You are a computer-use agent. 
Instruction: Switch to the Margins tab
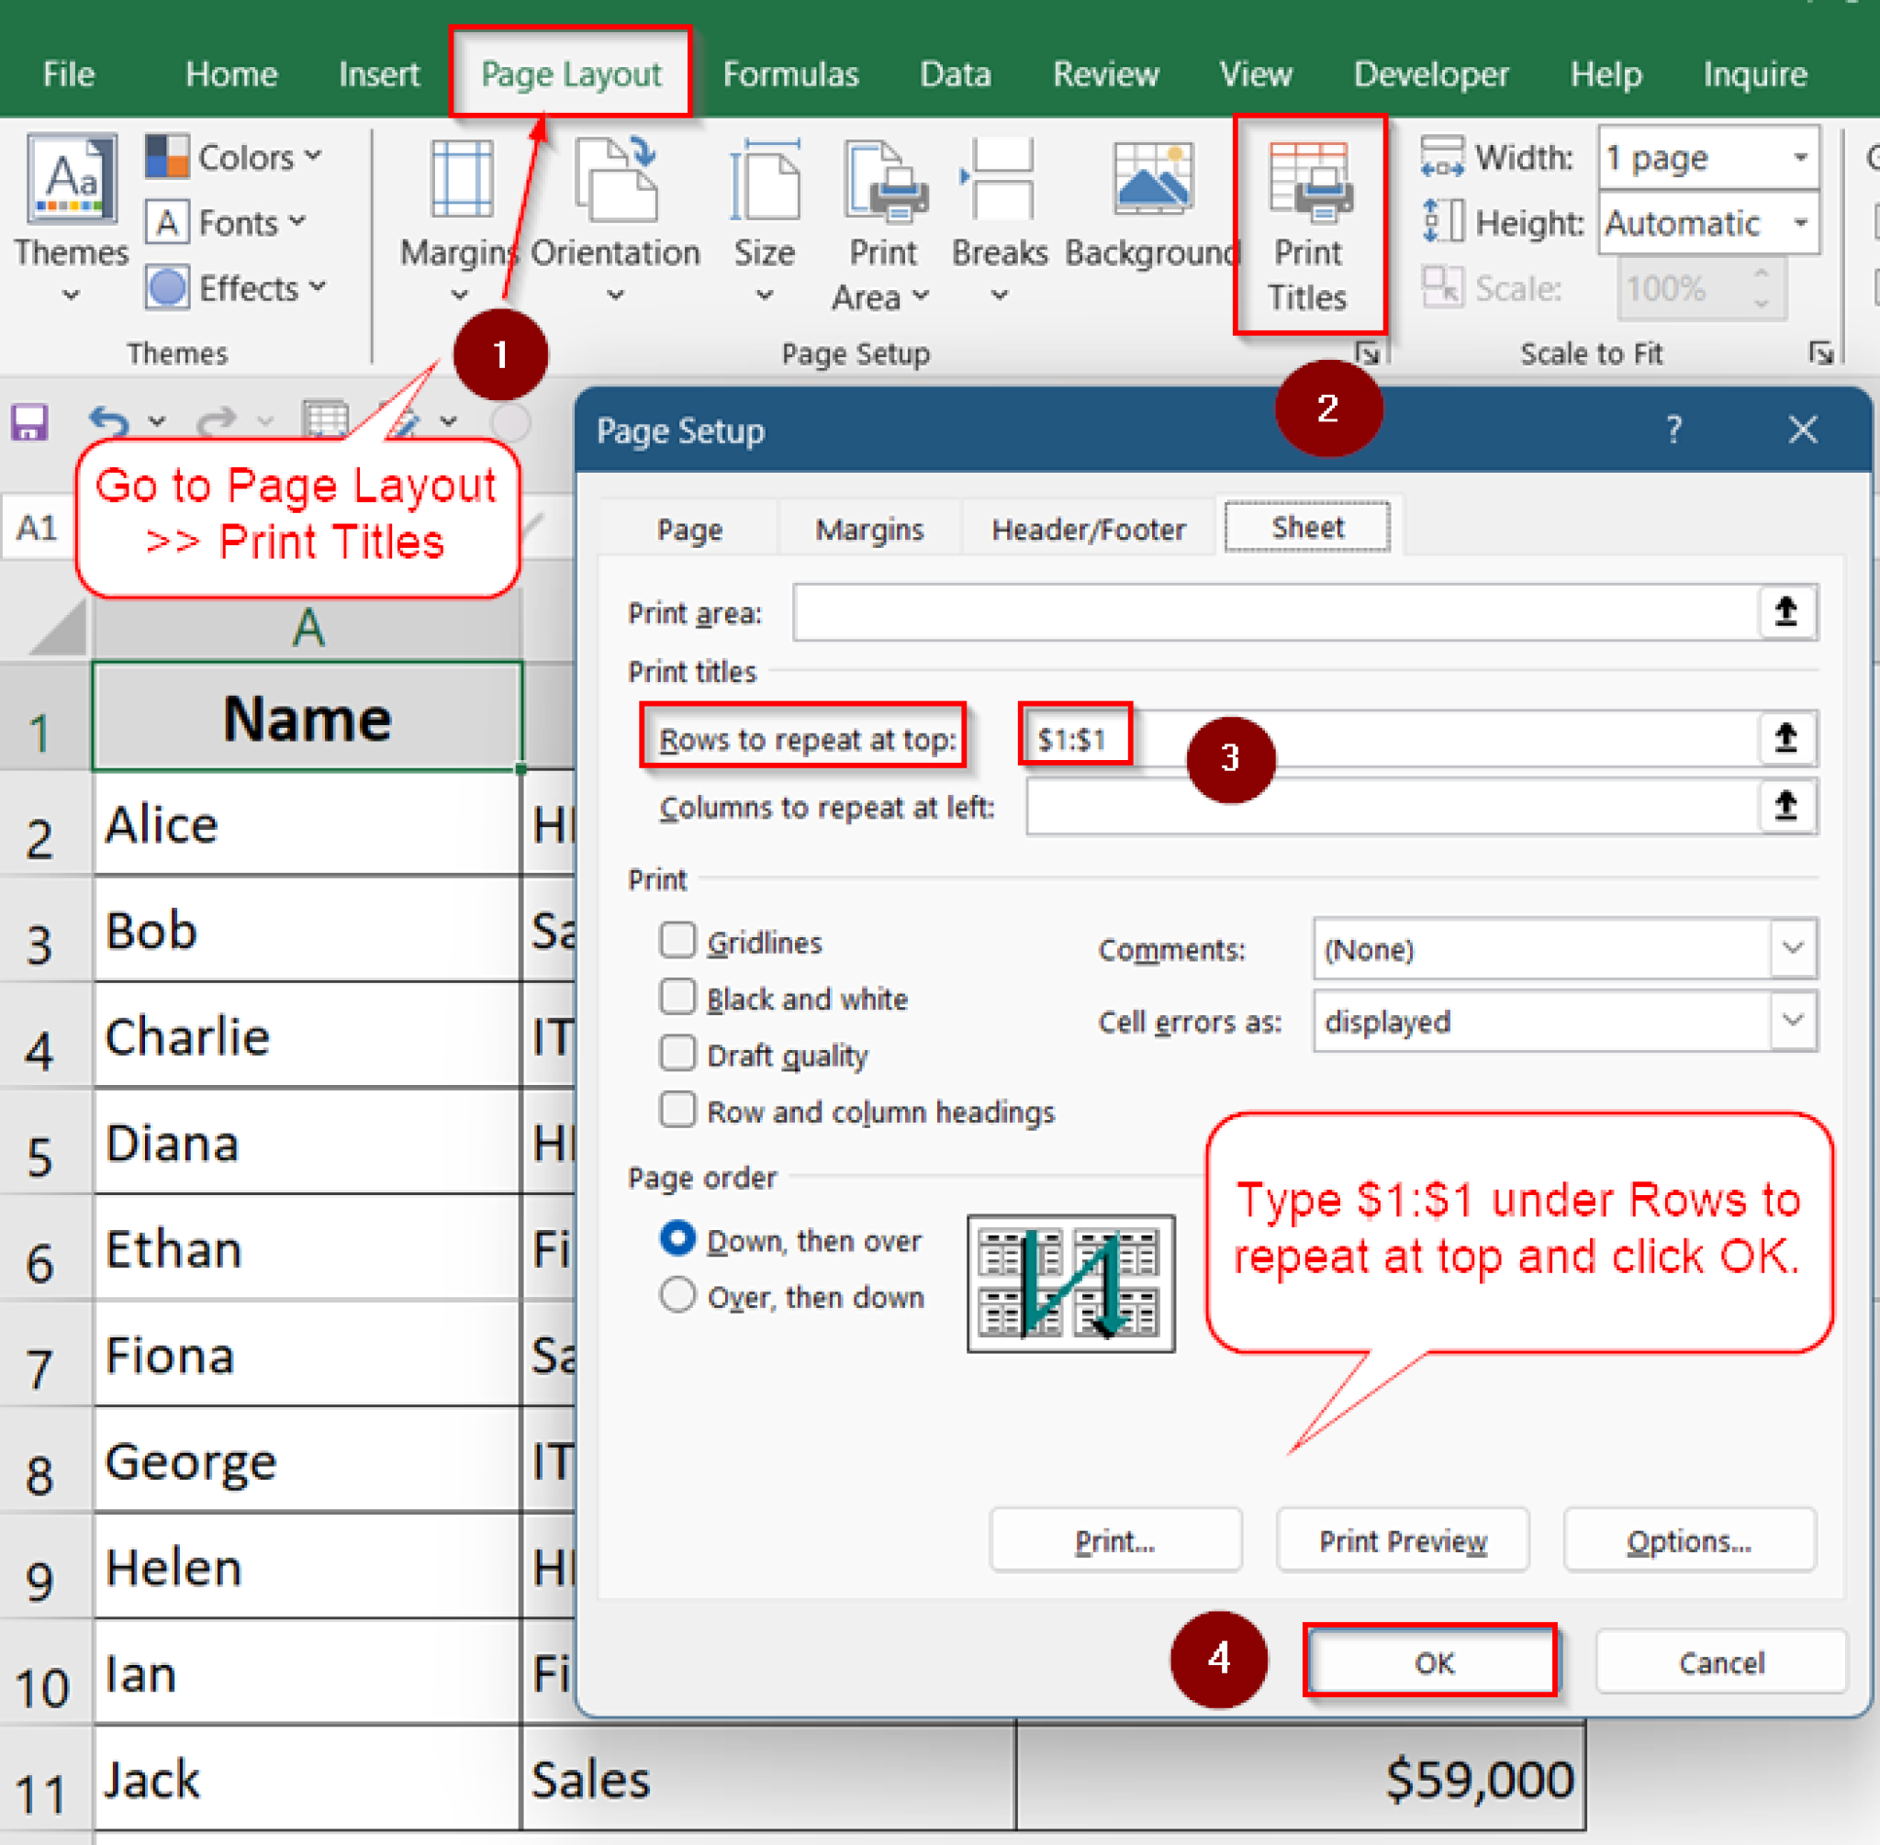tap(868, 529)
